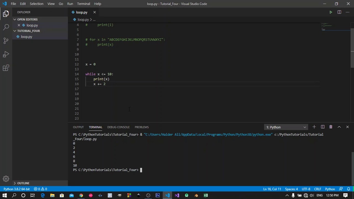Image resolution: width=354 pixels, height=199 pixels.
Task: Kill the terminal with the trash icon
Action: (331, 127)
